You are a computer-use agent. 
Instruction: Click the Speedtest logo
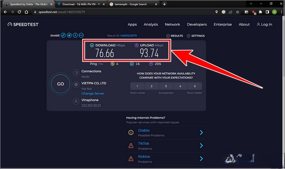click(x=23, y=24)
